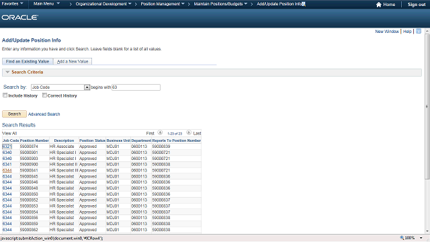
Task: Open the Main Menu dropdown
Action: (46, 4)
